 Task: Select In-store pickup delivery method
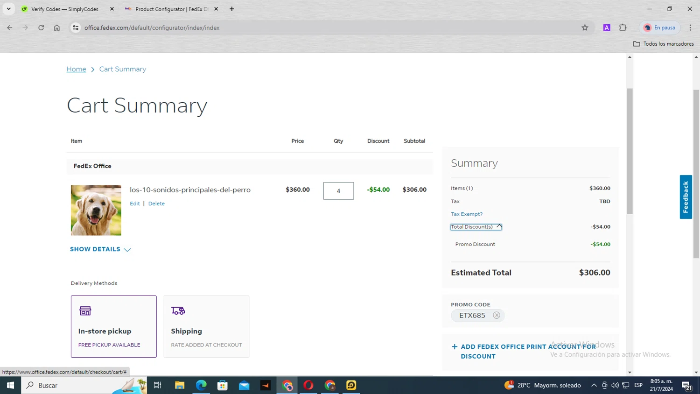(114, 326)
